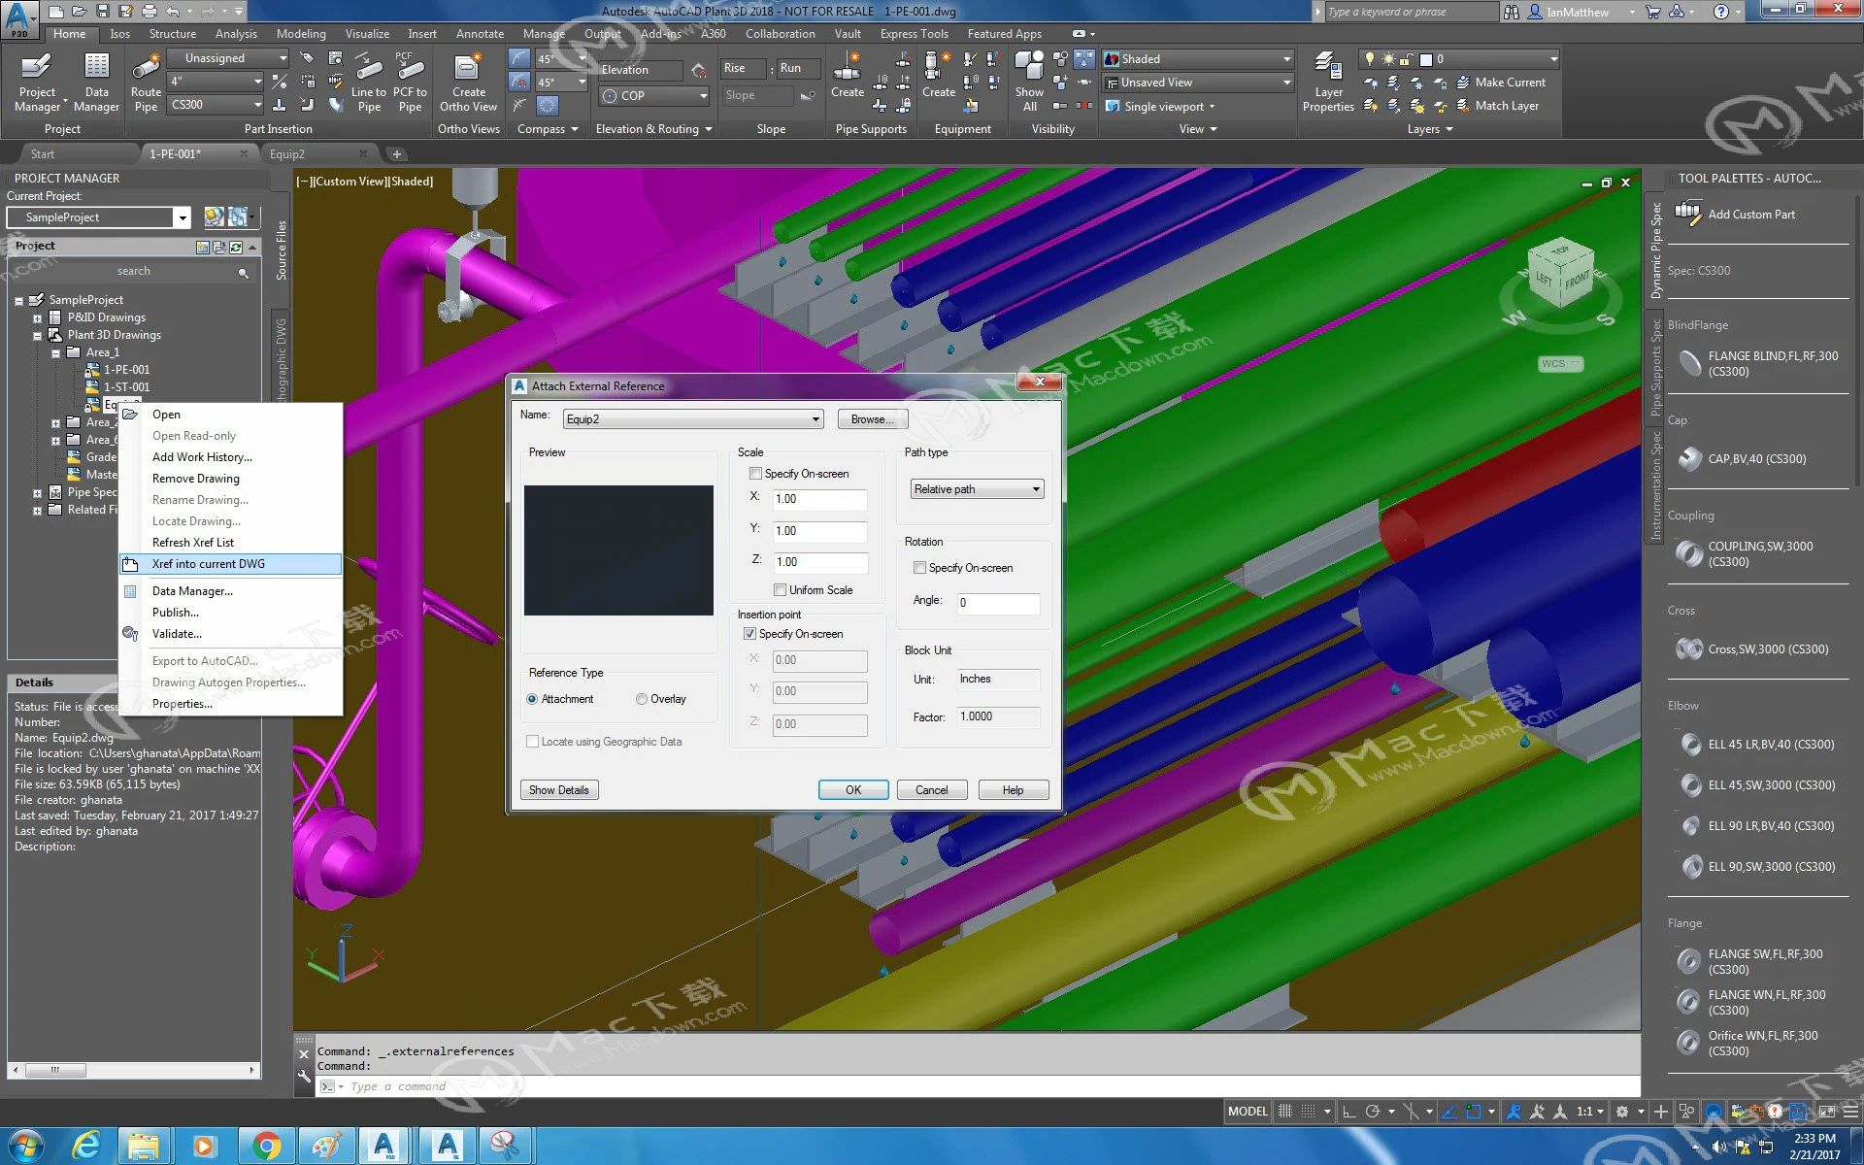Open Internet Explorer from taskbar

(x=86, y=1147)
